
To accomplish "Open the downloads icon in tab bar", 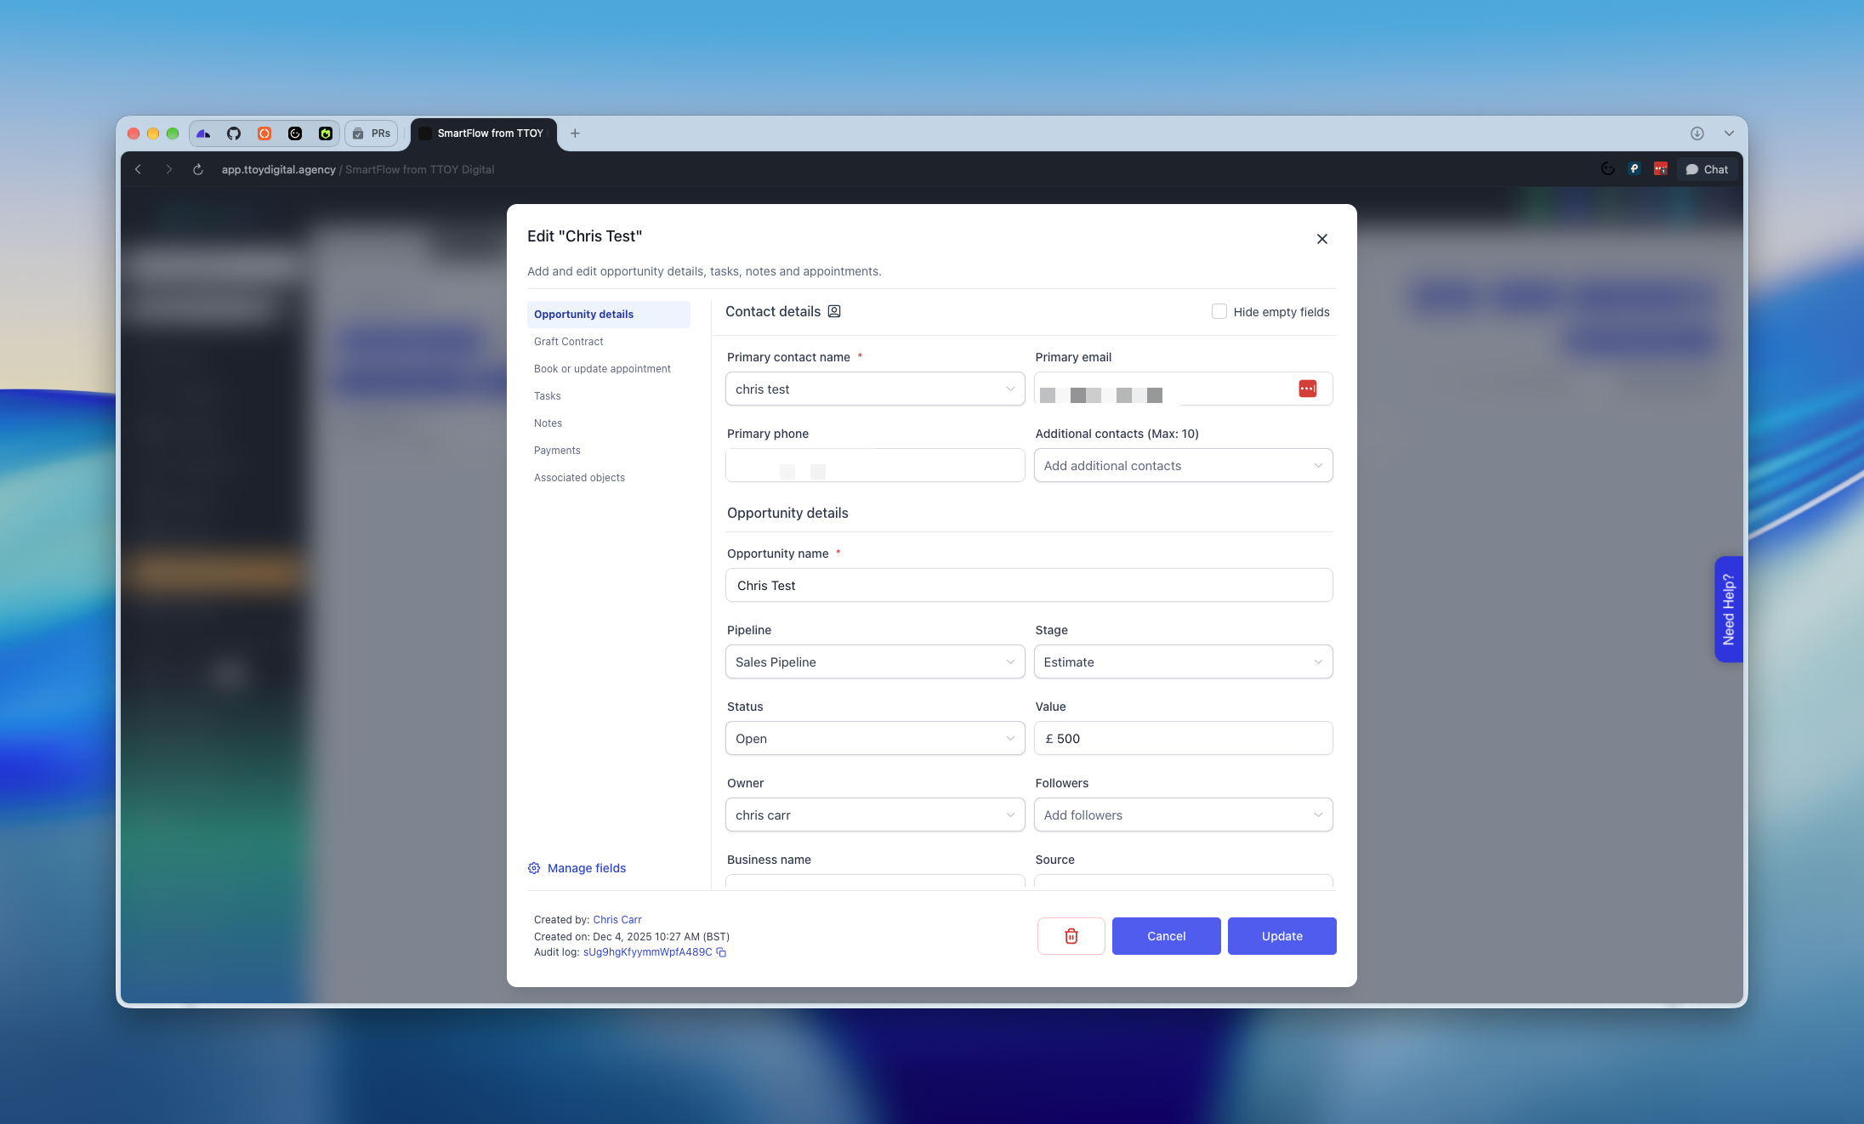I will click(1696, 133).
